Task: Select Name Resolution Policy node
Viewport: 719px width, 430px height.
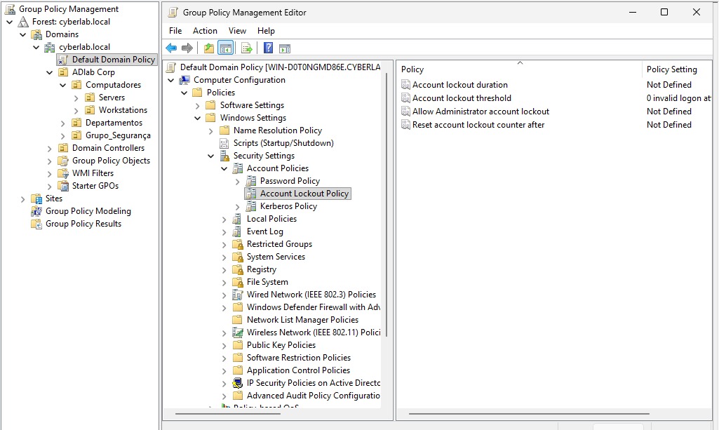Action: pyautogui.click(x=277, y=130)
